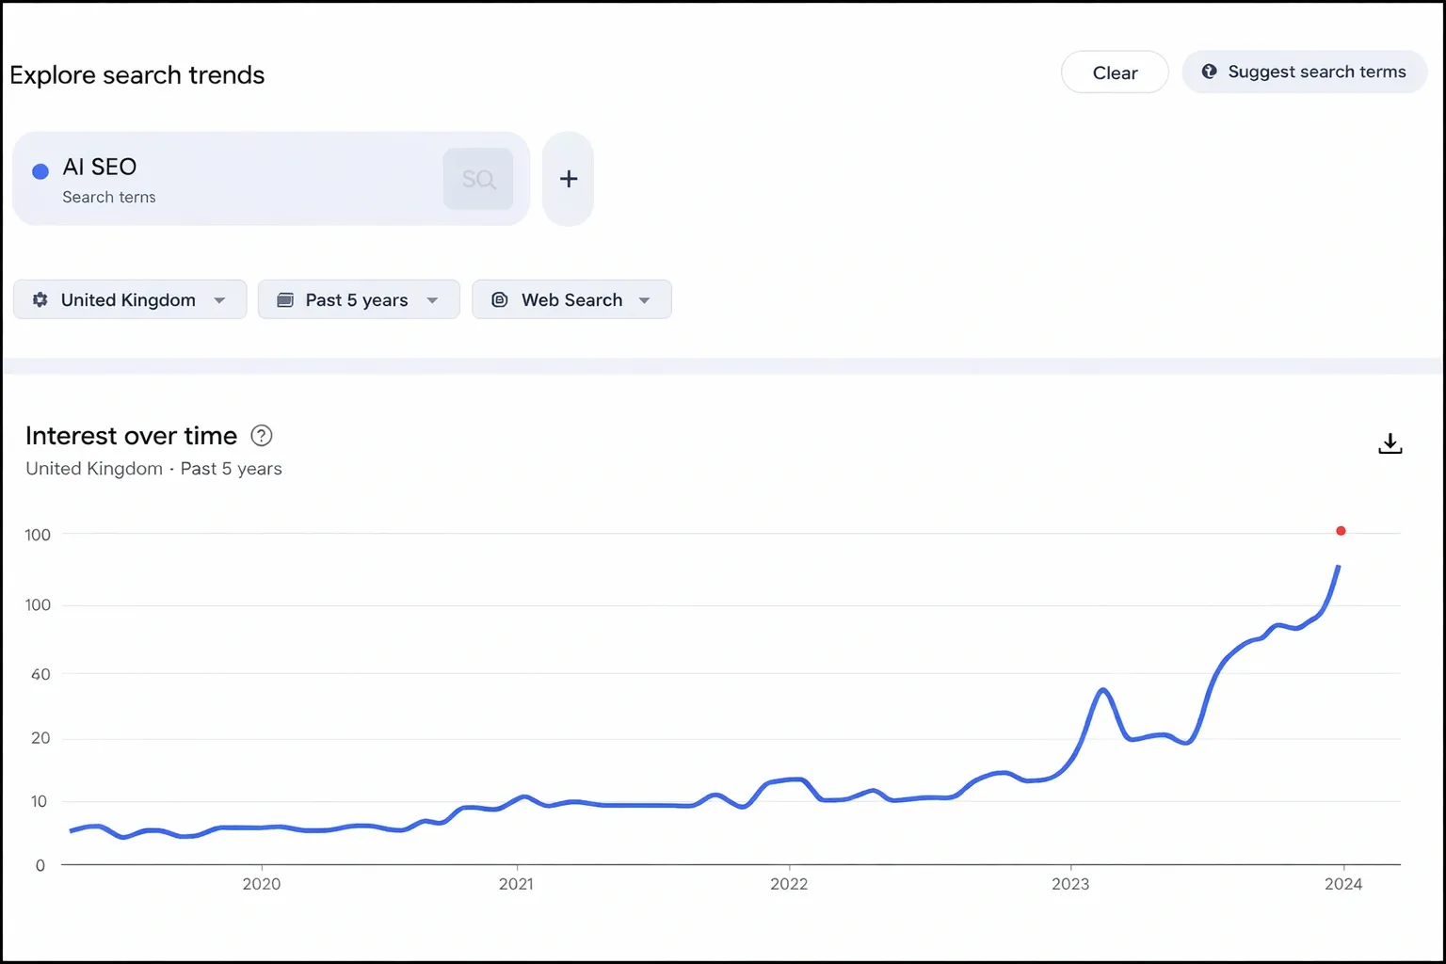Click the early-2023 spike on trend line

(1102, 691)
